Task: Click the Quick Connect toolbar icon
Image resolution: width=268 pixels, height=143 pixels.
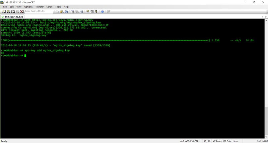Action: point(8,12)
